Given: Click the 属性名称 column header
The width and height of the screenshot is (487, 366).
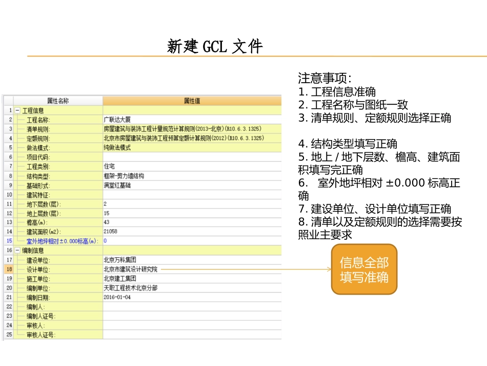Looking at the screenshot, I should pos(58,101).
